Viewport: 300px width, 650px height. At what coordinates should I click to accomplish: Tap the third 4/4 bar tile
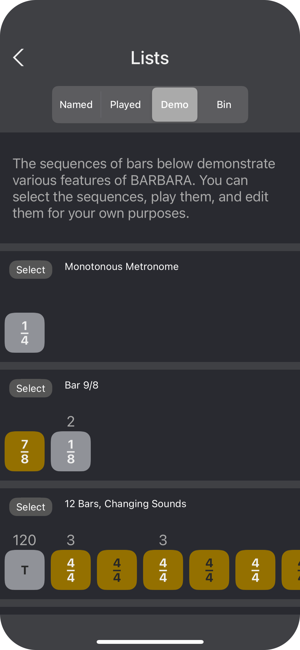pos(163,570)
